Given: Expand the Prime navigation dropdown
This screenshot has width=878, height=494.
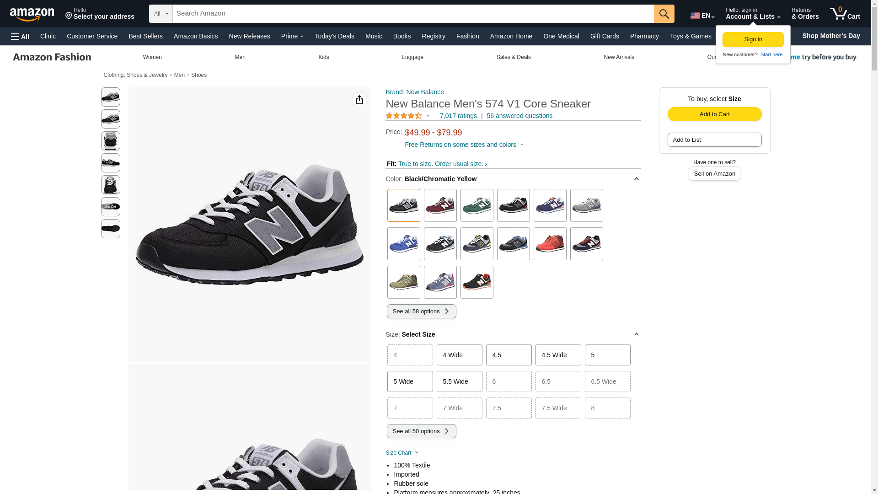Looking at the screenshot, I should pyautogui.click(x=292, y=36).
